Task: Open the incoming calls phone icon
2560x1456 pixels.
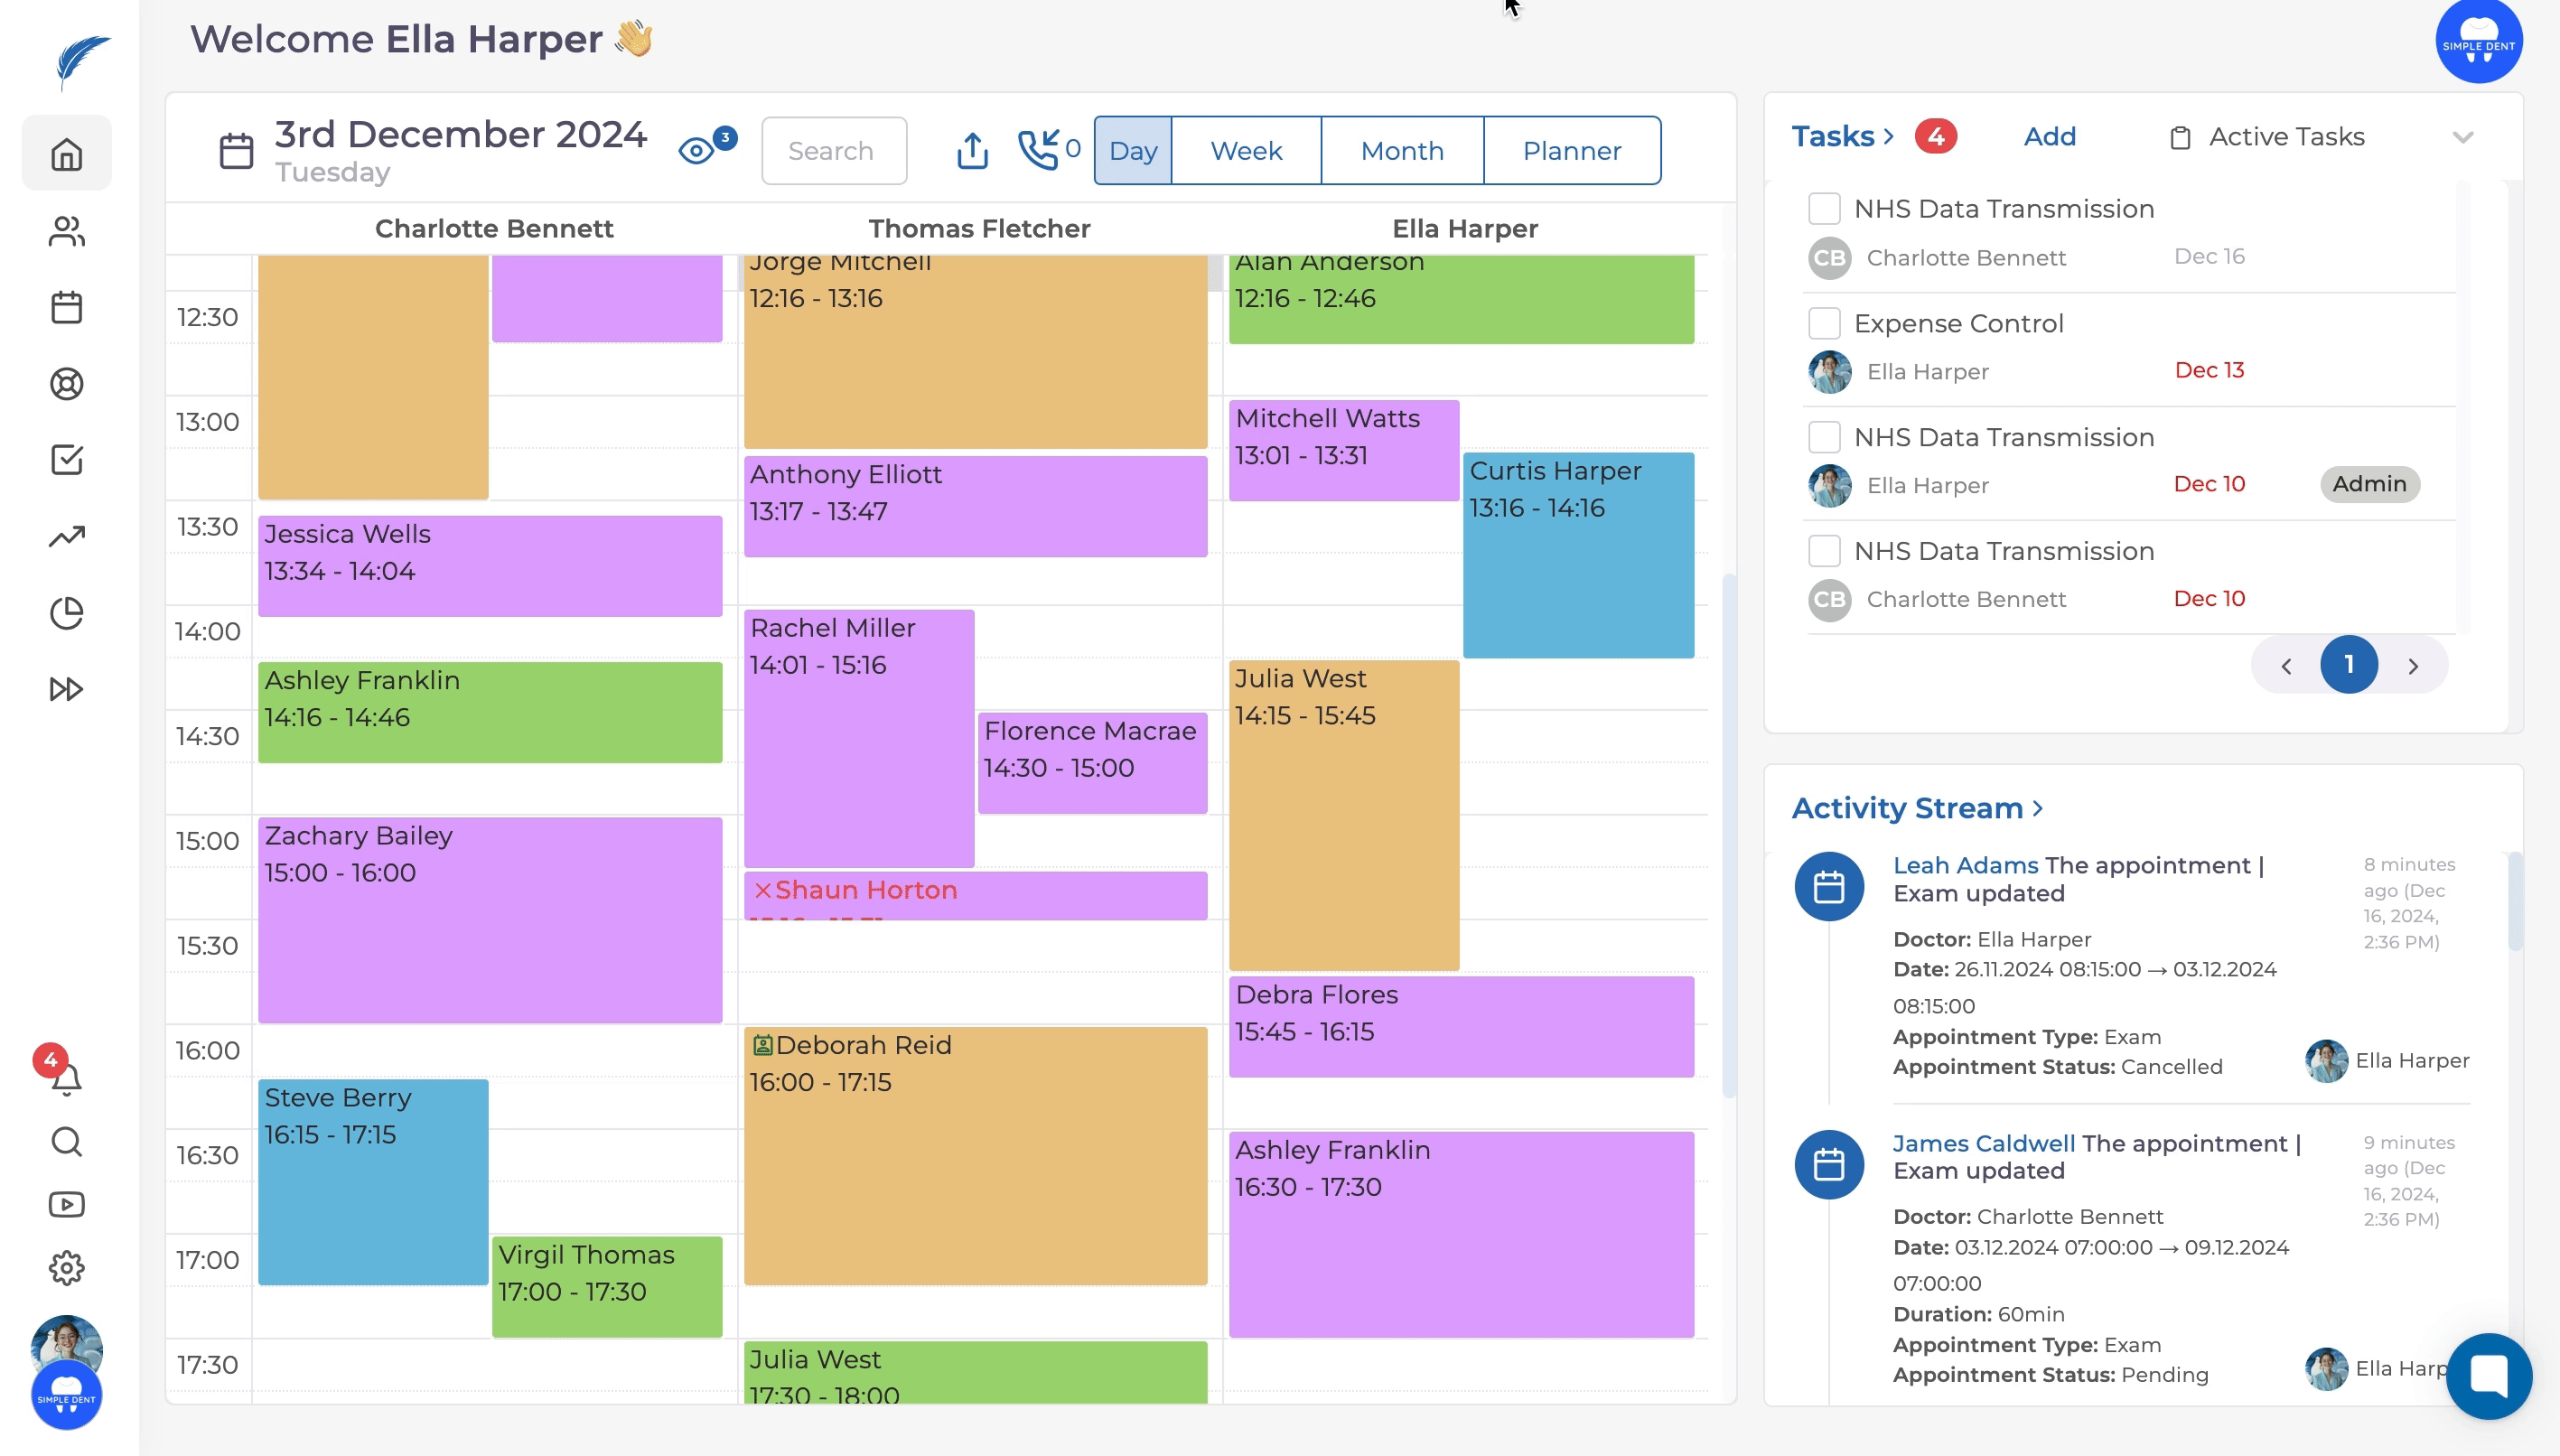Action: coord(1038,150)
